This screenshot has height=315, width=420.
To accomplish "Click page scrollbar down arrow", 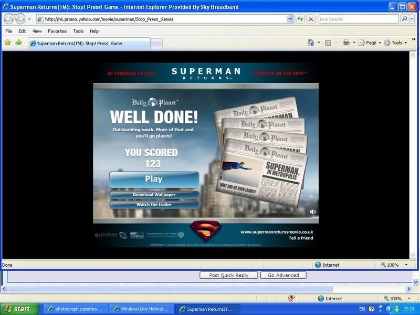I will click(x=413, y=255).
